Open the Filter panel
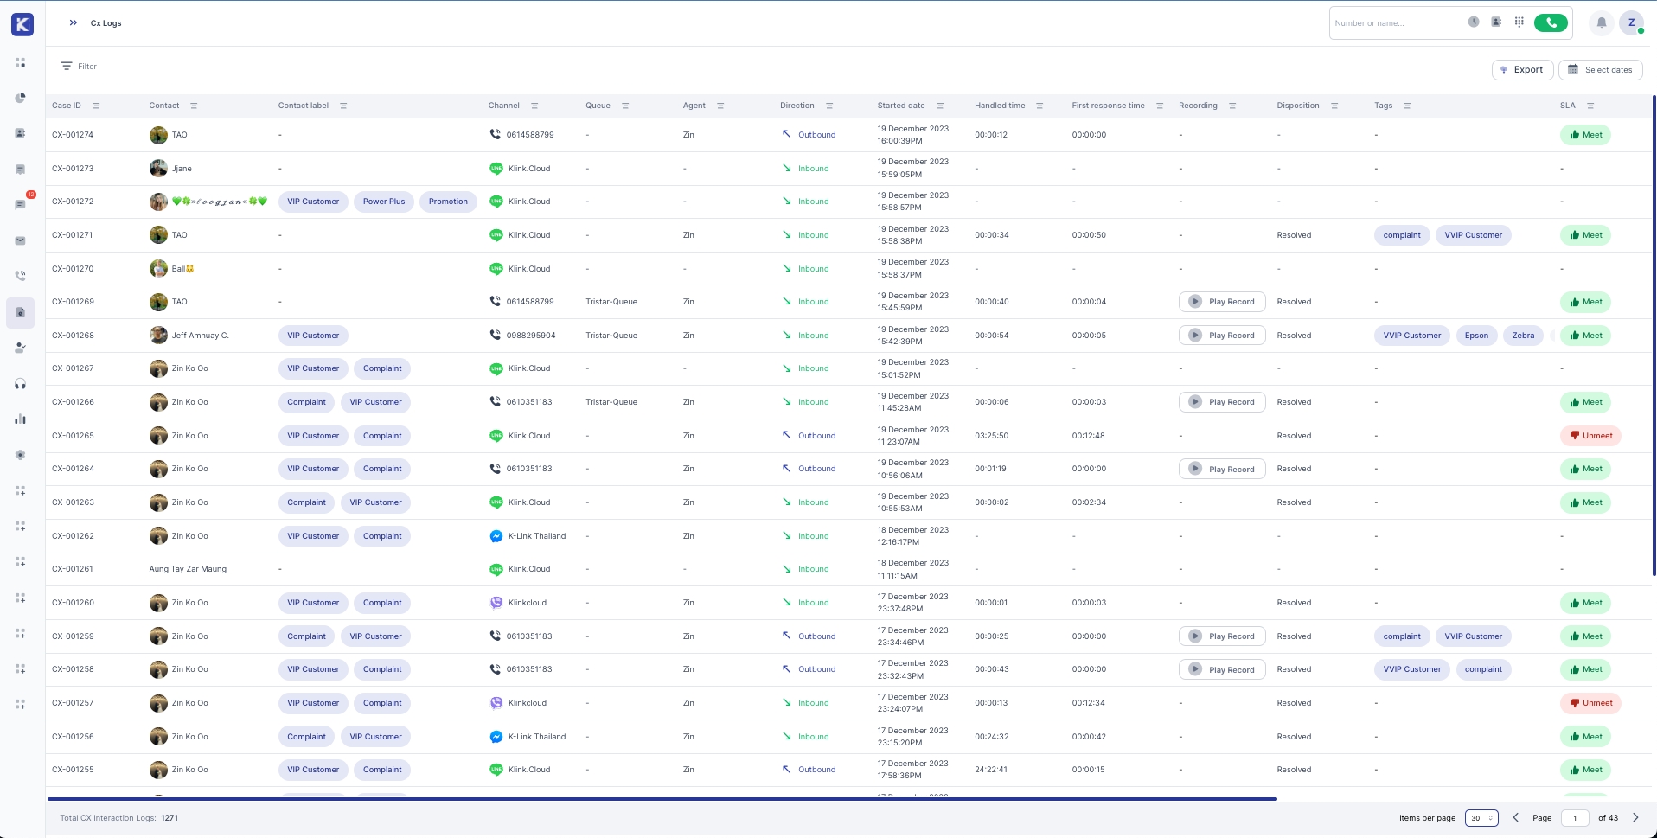Image resolution: width=1657 pixels, height=838 pixels. coord(79,67)
